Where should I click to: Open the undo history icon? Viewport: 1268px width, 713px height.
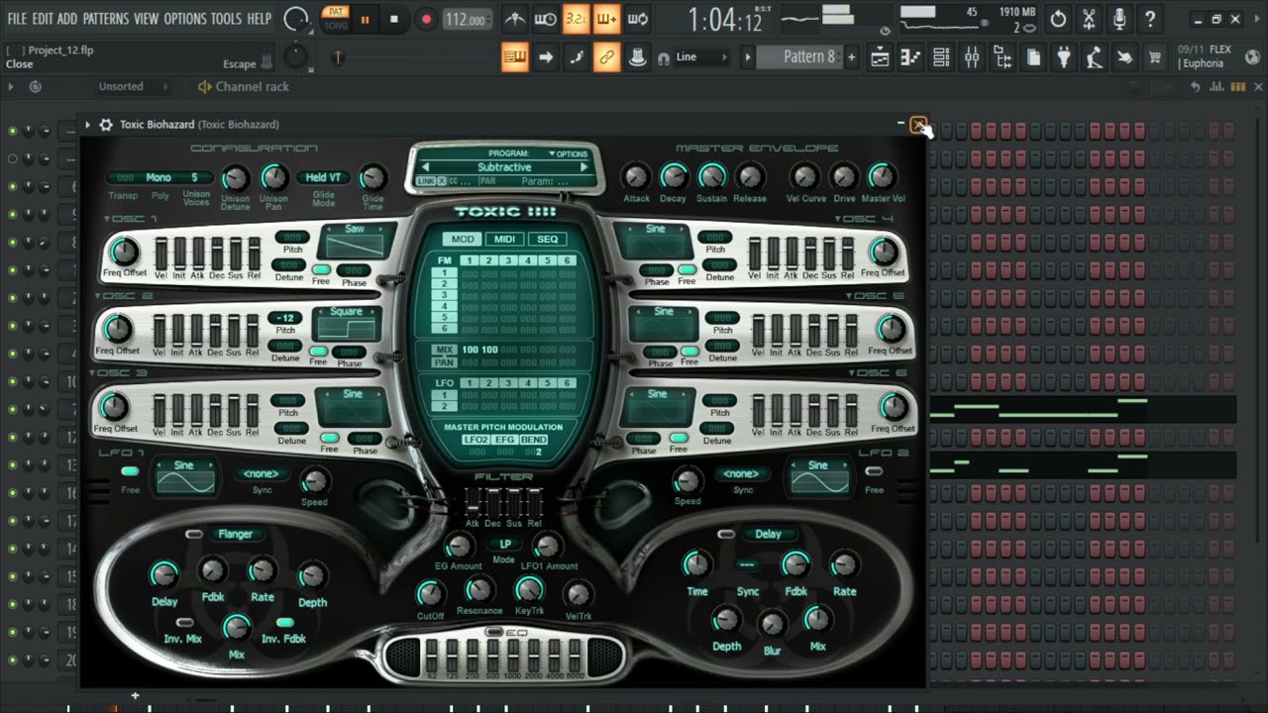(x=1058, y=19)
